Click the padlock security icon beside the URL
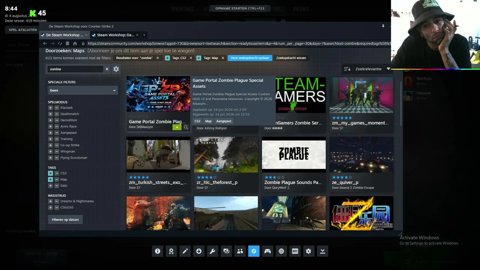The width and height of the screenshot is (480, 270). pos(83,43)
